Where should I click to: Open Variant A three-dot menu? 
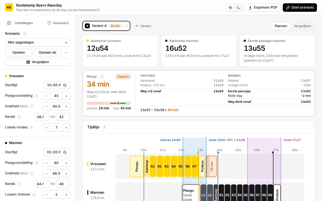point(127,26)
